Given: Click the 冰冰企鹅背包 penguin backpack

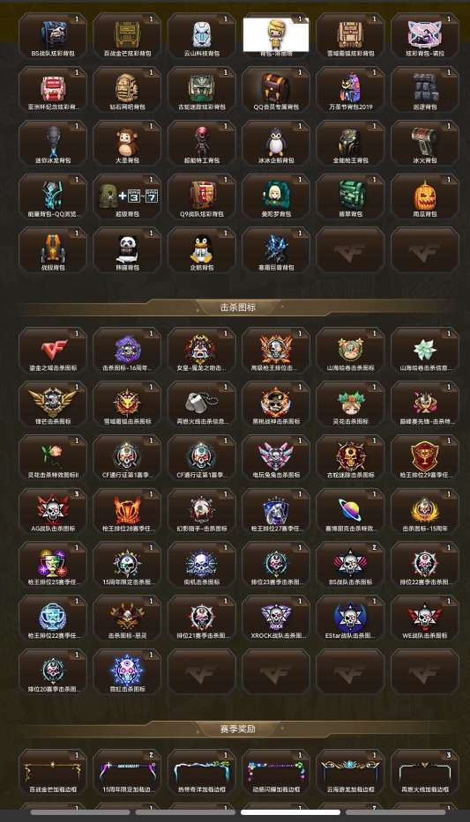Looking at the screenshot, I should pyautogui.click(x=276, y=143).
